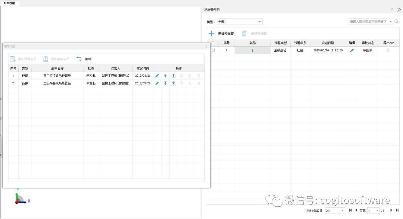Click download icon for 施工监控红色预警单 row
This screenshot has width=403, height=219.
pyautogui.click(x=190, y=76)
